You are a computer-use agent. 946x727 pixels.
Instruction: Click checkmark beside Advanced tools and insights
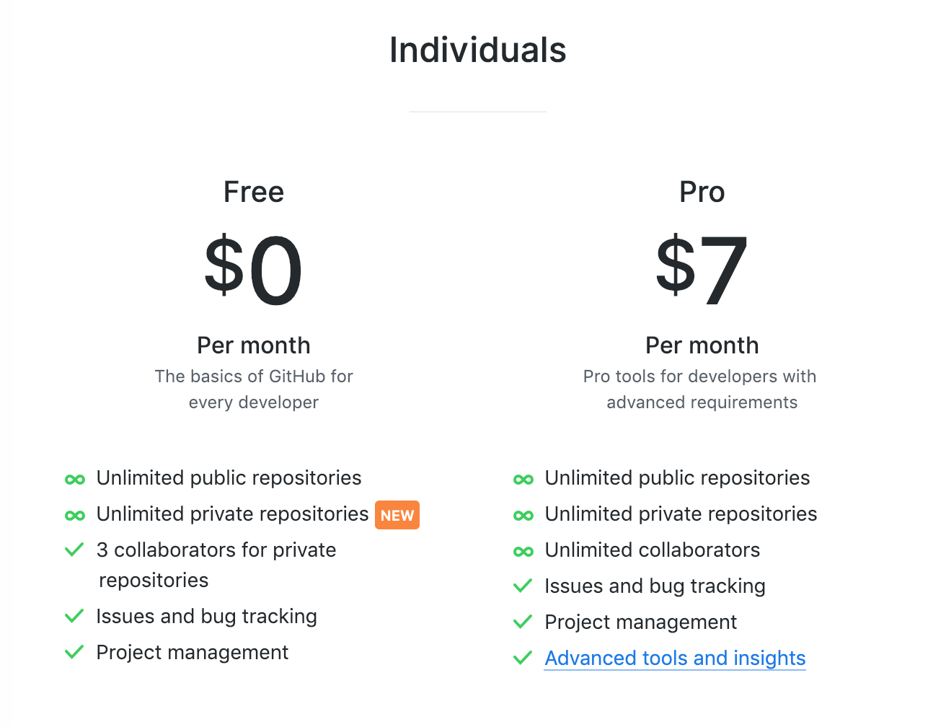point(523,658)
